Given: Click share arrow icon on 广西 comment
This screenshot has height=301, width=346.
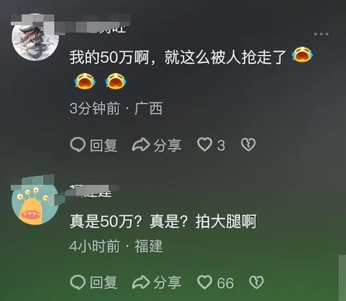Looking at the screenshot, I should coord(141,144).
